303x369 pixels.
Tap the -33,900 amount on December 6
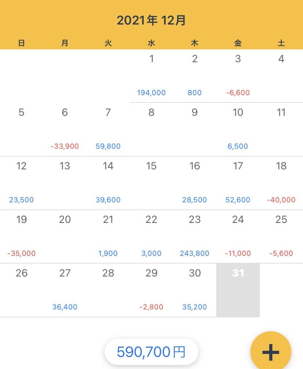(x=65, y=146)
